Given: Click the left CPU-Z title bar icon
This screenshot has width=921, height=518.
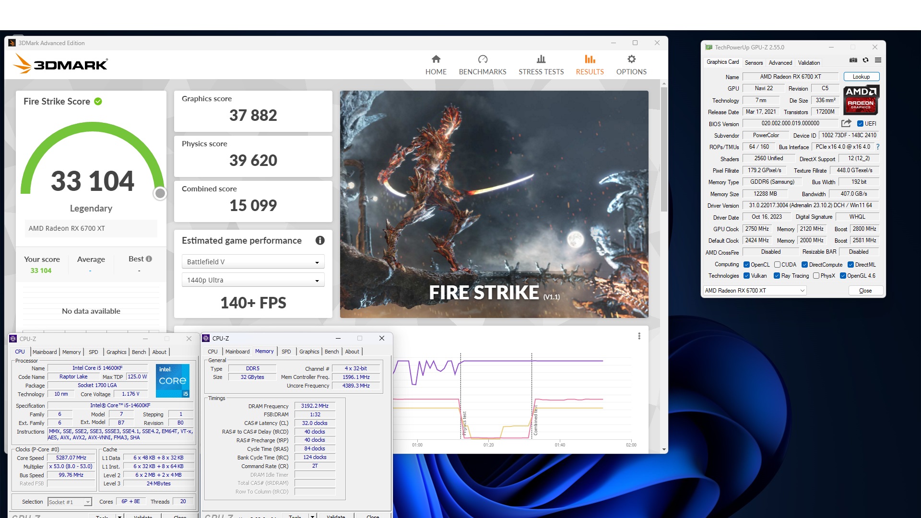Looking at the screenshot, I should click(13, 339).
